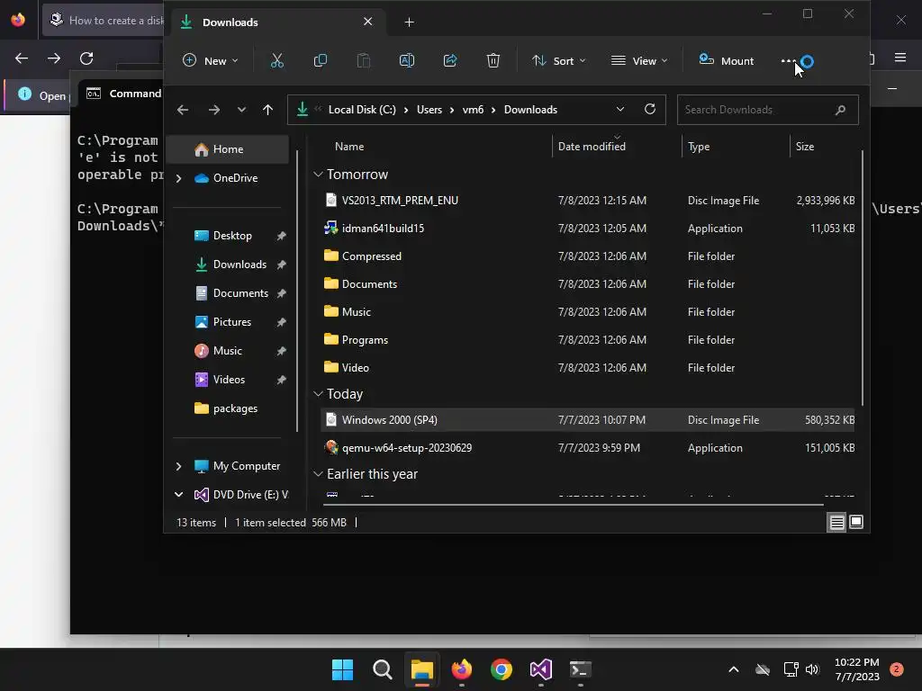This screenshot has height=691, width=922.
Task: Collapse the DVD Drive (E:) node
Action: (x=179, y=495)
